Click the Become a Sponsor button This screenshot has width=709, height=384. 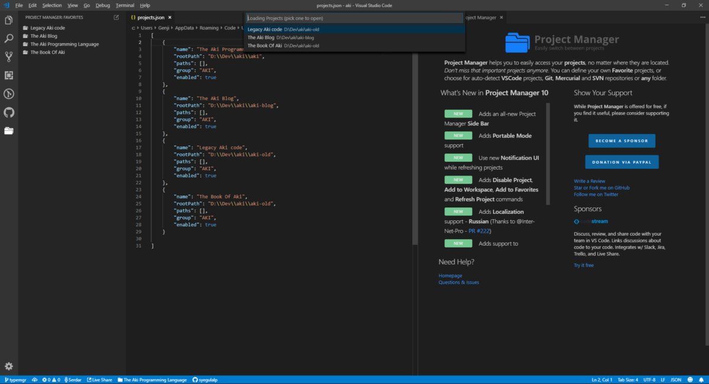point(622,141)
